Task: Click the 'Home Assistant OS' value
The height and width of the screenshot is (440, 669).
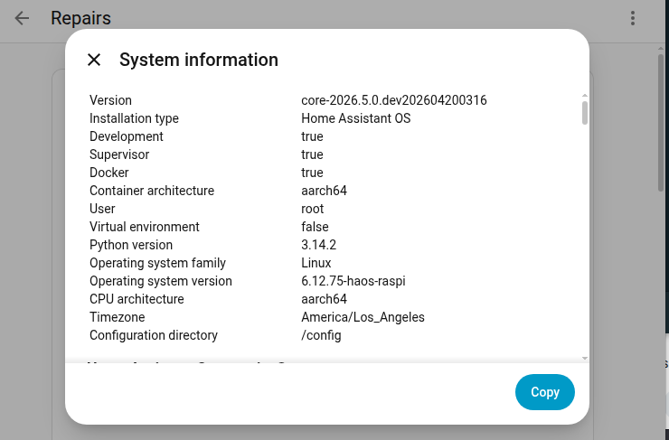Action: click(356, 118)
